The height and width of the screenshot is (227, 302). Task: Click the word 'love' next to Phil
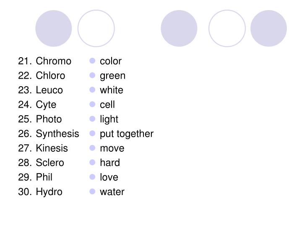[x=109, y=177]
